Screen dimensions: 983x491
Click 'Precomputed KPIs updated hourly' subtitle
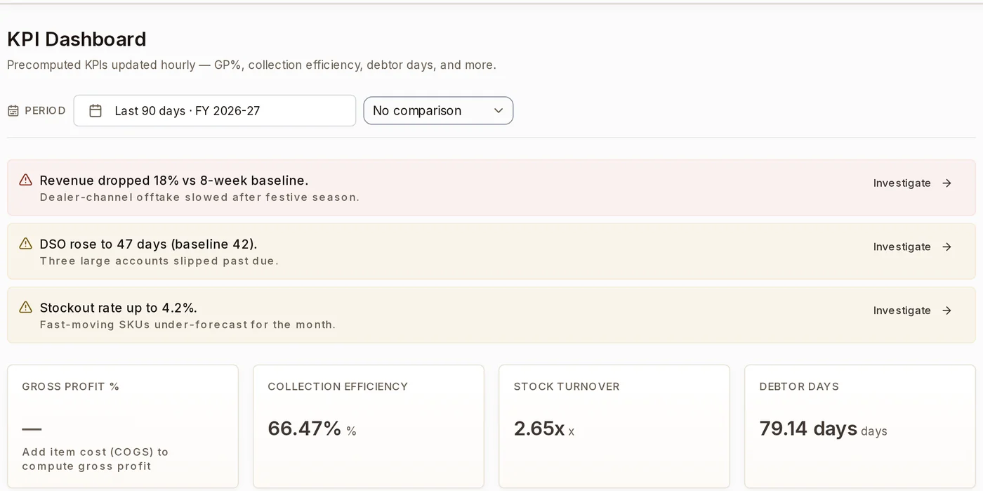251,65
